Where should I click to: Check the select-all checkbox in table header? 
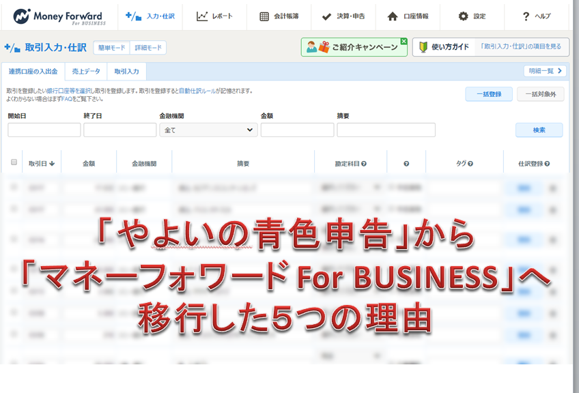[14, 162]
